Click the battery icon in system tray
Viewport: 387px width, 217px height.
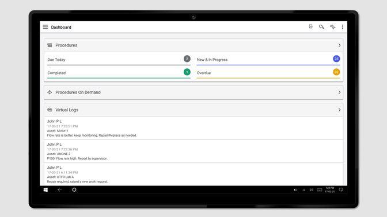pyautogui.click(x=295, y=189)
